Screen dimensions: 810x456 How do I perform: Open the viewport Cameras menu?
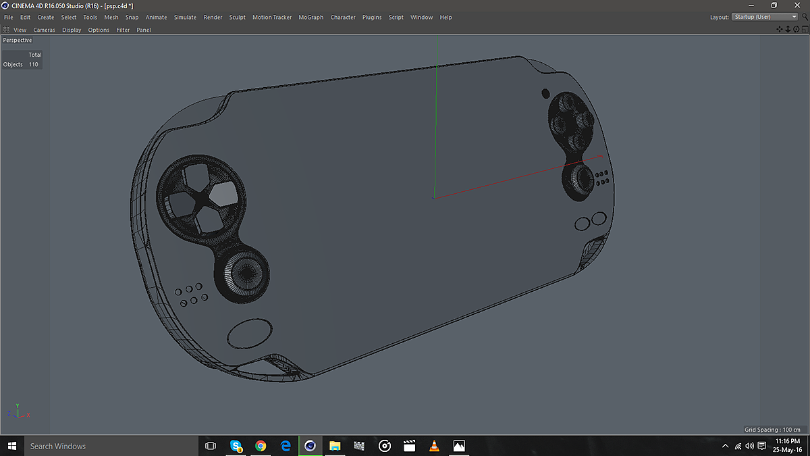coord(44,30)
